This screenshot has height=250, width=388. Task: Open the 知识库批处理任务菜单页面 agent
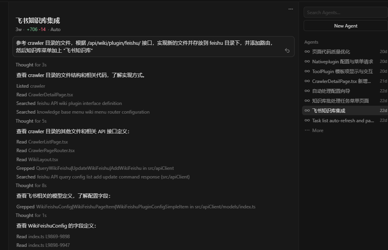pyautogui.click(x=340, y=101)
